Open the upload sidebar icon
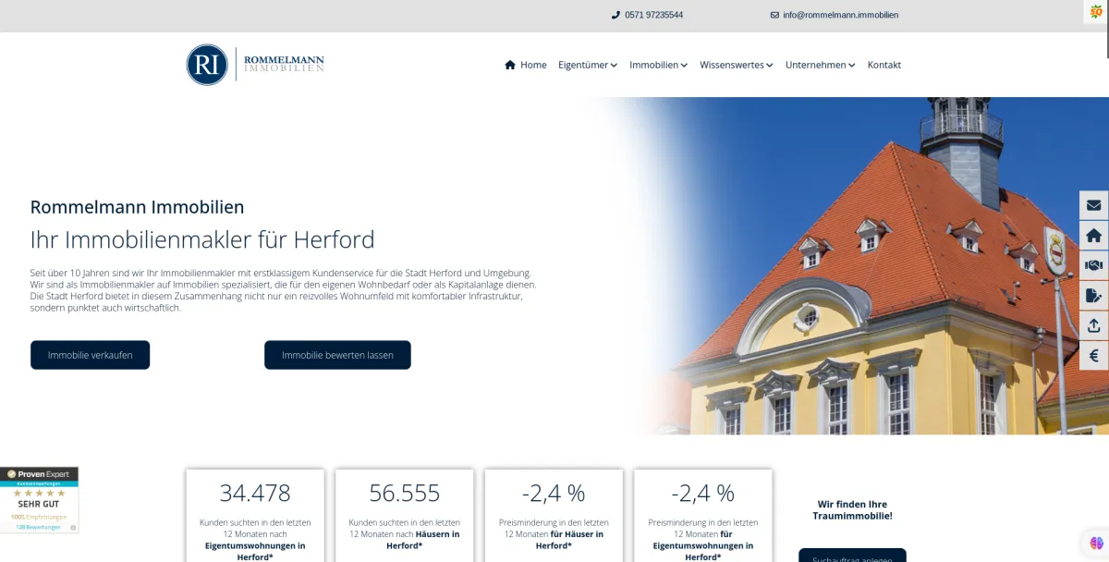The width and height of the screenshot is (1109, 562). [1094, 325]
